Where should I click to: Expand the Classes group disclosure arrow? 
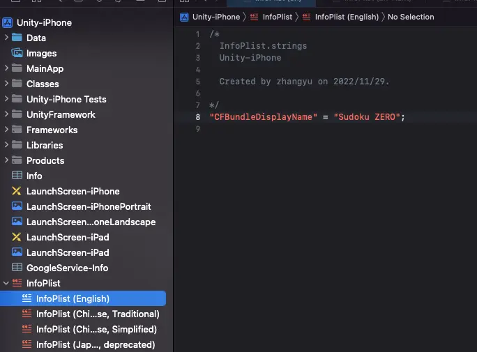(6, 84)
